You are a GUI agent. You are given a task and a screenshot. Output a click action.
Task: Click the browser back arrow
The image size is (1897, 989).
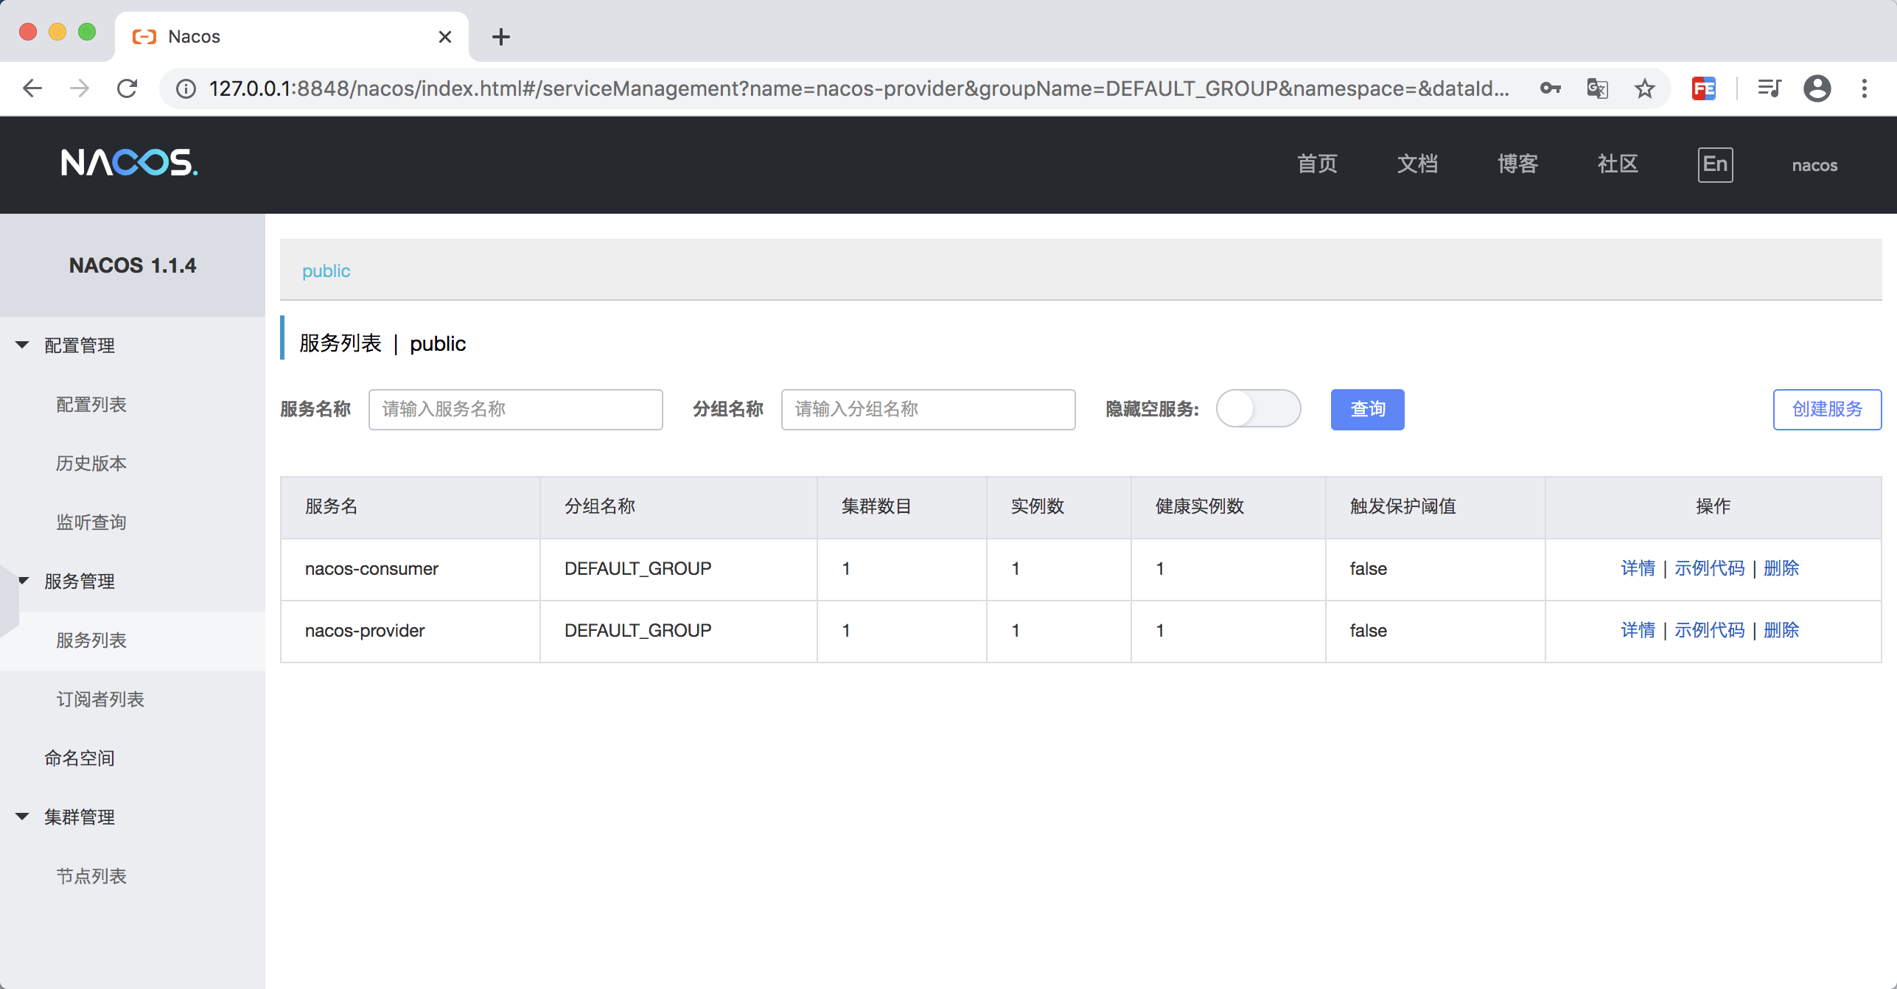click(x=32, y=88)
